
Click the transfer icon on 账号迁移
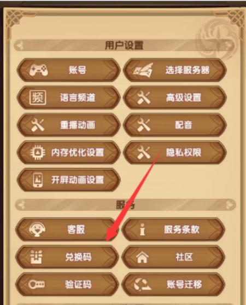point(143,285)
